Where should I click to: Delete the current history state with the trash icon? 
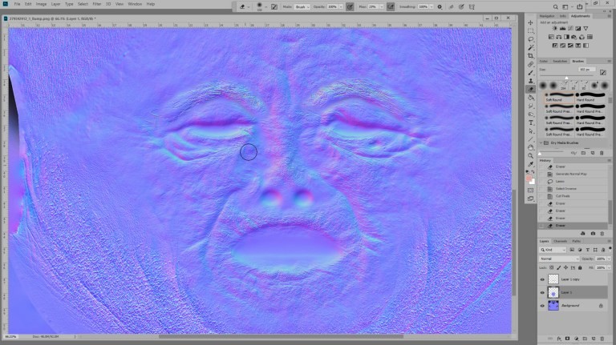(x=602, y=233)
